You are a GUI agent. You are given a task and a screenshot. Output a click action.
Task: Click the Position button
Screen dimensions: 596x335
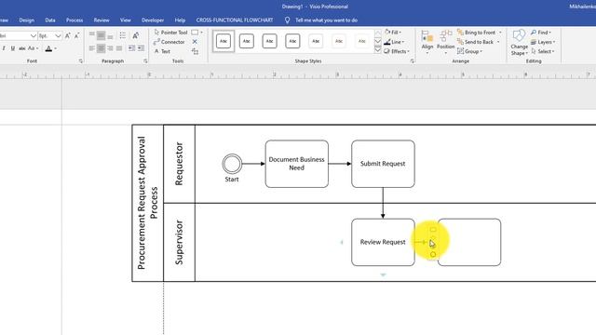[x=445, y=42]
